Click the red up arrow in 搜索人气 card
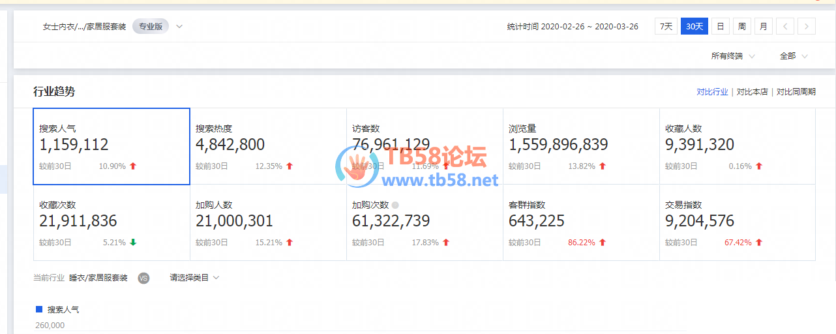836x334 pixels. point(133,166)
